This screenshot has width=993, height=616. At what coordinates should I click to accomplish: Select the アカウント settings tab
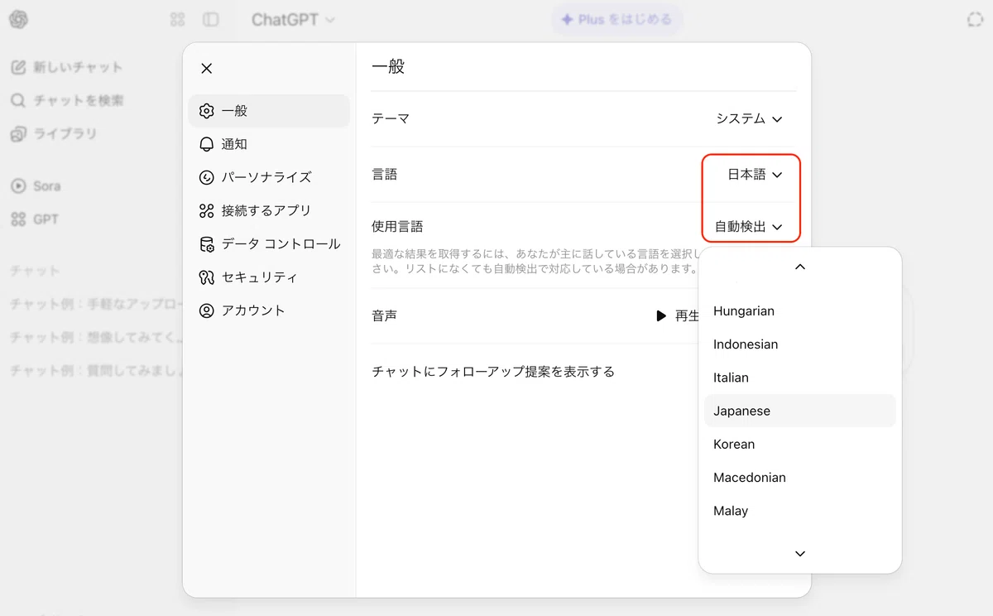(270, 310)
